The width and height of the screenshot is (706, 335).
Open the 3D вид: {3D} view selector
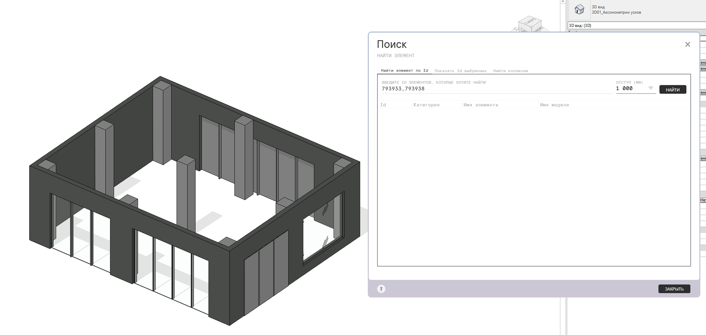[635, 26]
